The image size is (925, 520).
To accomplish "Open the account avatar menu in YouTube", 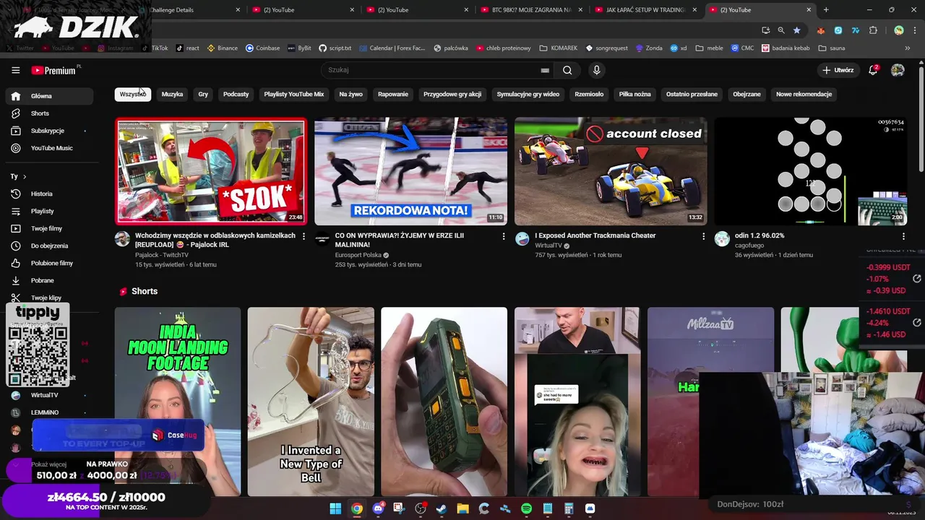I will tap(898, 70).
